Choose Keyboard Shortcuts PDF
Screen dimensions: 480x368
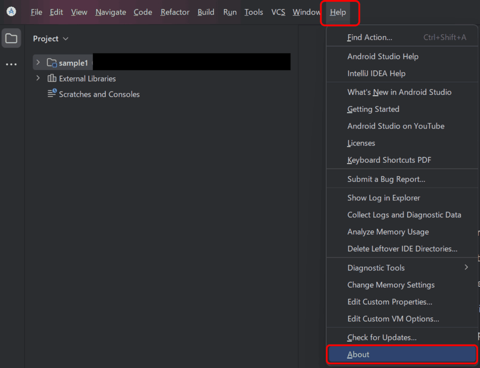(x=389, y=160)
